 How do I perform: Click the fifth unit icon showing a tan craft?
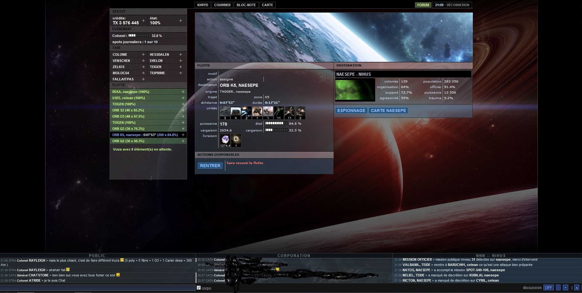268,113
